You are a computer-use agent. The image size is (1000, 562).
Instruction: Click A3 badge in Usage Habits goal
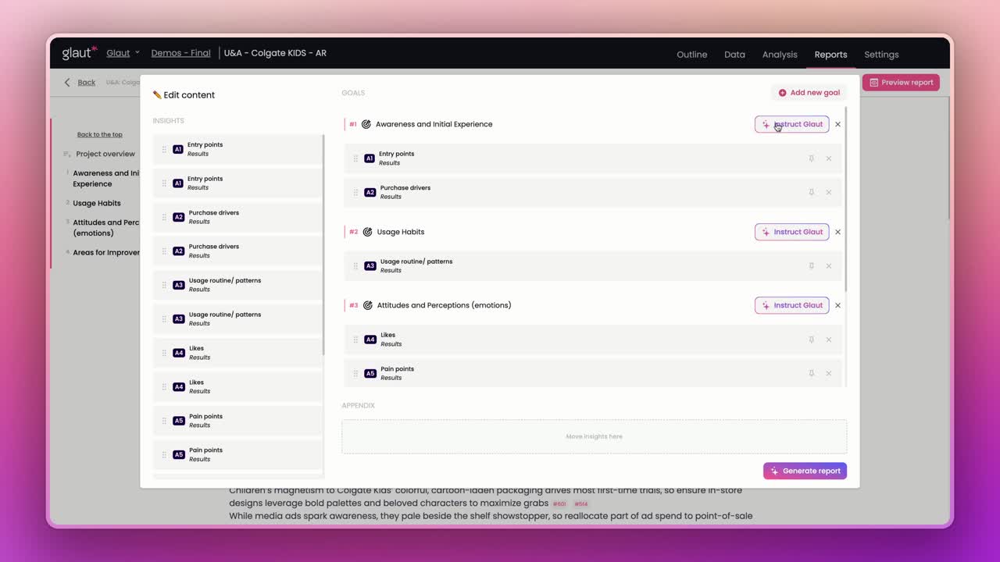pyautogui.click(x=370, y=266)
